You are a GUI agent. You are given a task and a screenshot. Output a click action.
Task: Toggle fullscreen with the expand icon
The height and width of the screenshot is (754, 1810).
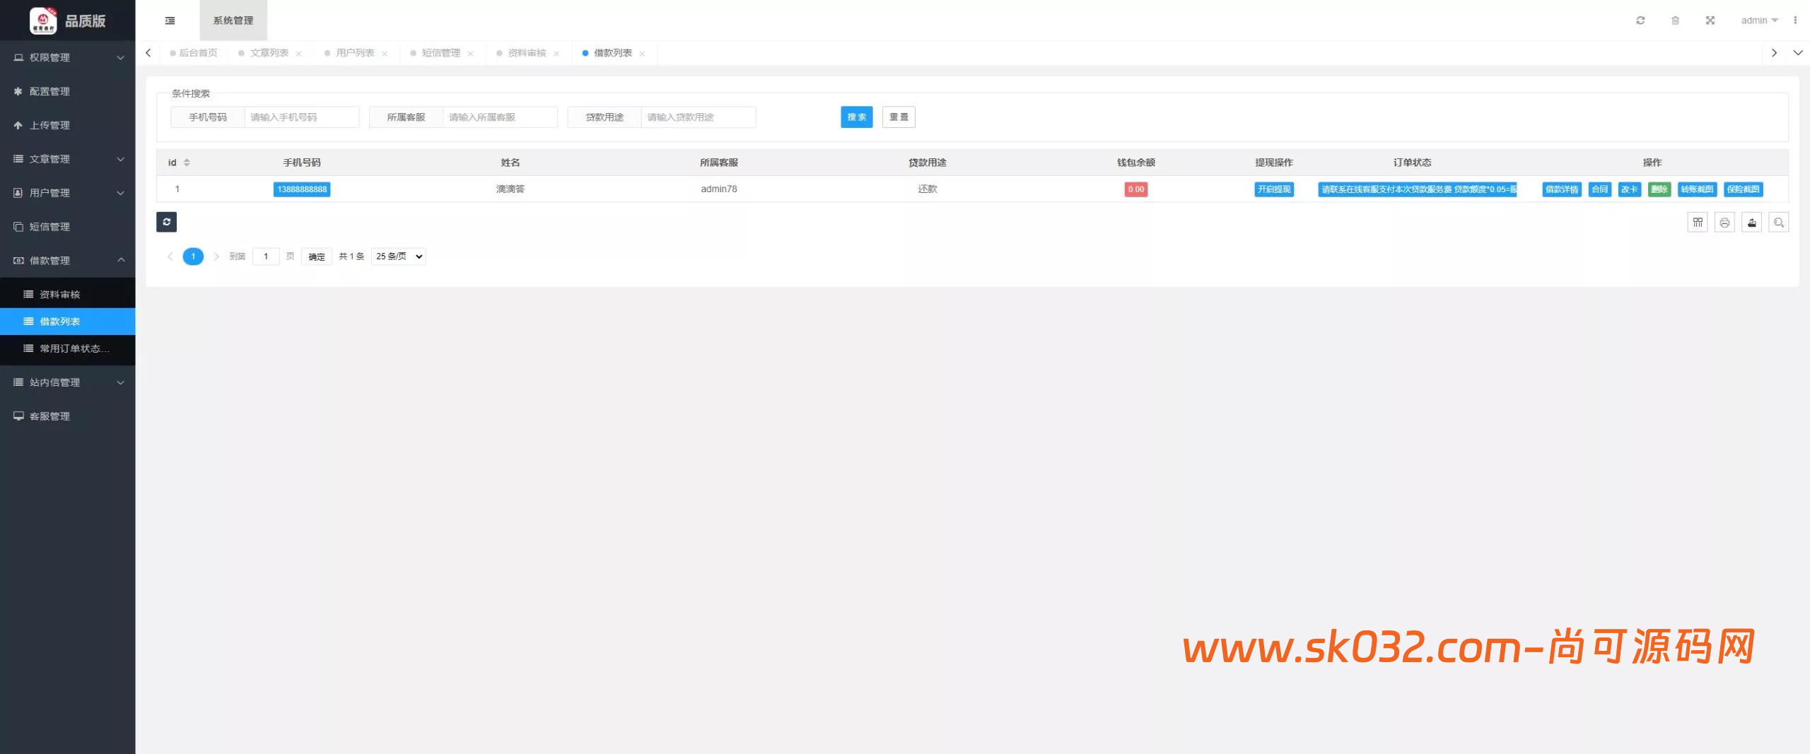tap(1710, 20)
